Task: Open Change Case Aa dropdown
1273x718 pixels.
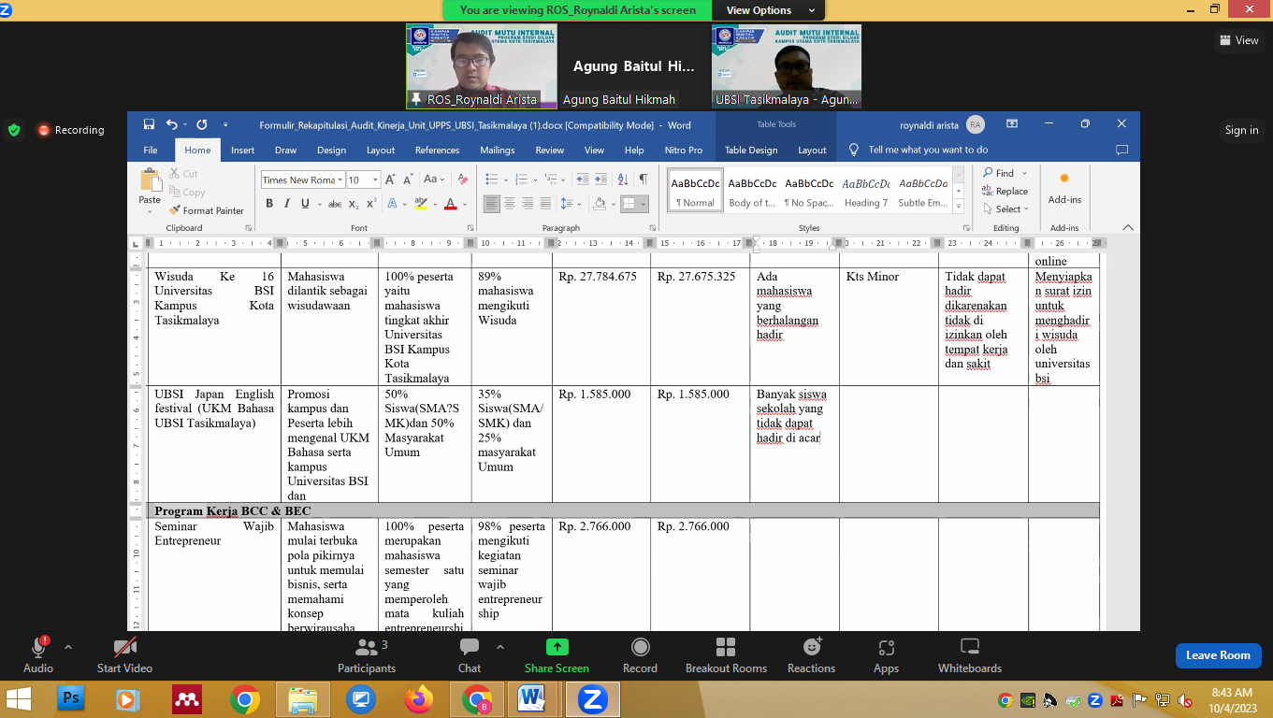Action: click(435, 179)
